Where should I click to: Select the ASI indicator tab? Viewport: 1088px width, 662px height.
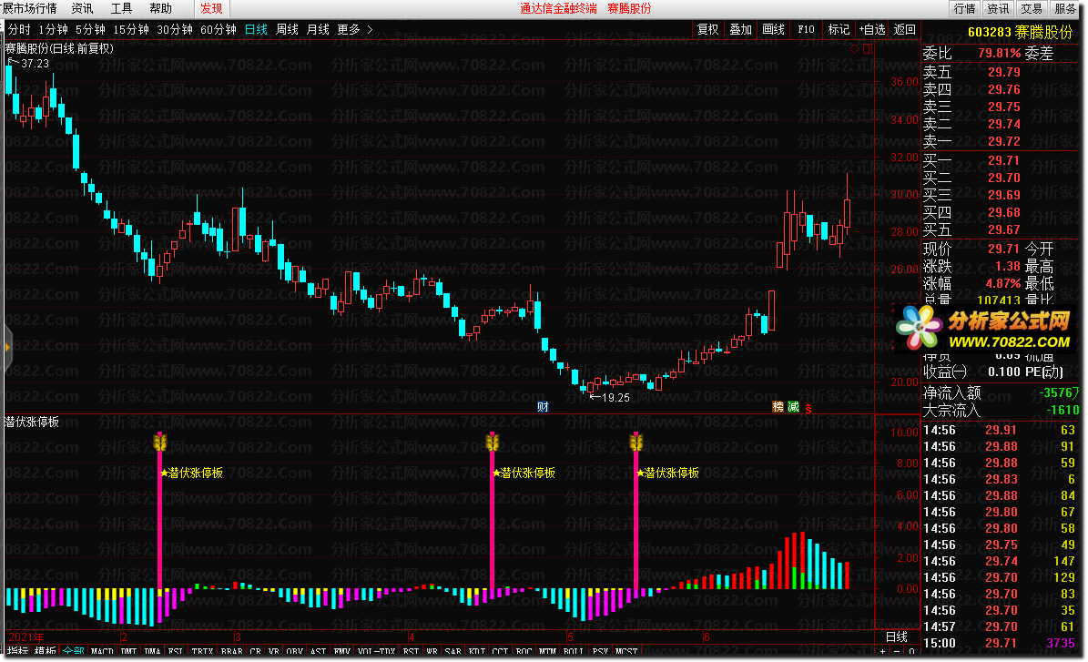pos(319,651)
